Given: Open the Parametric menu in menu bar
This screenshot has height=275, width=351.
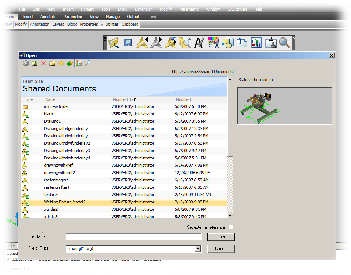Looking at the screenshot, I should tap(189, 9).
